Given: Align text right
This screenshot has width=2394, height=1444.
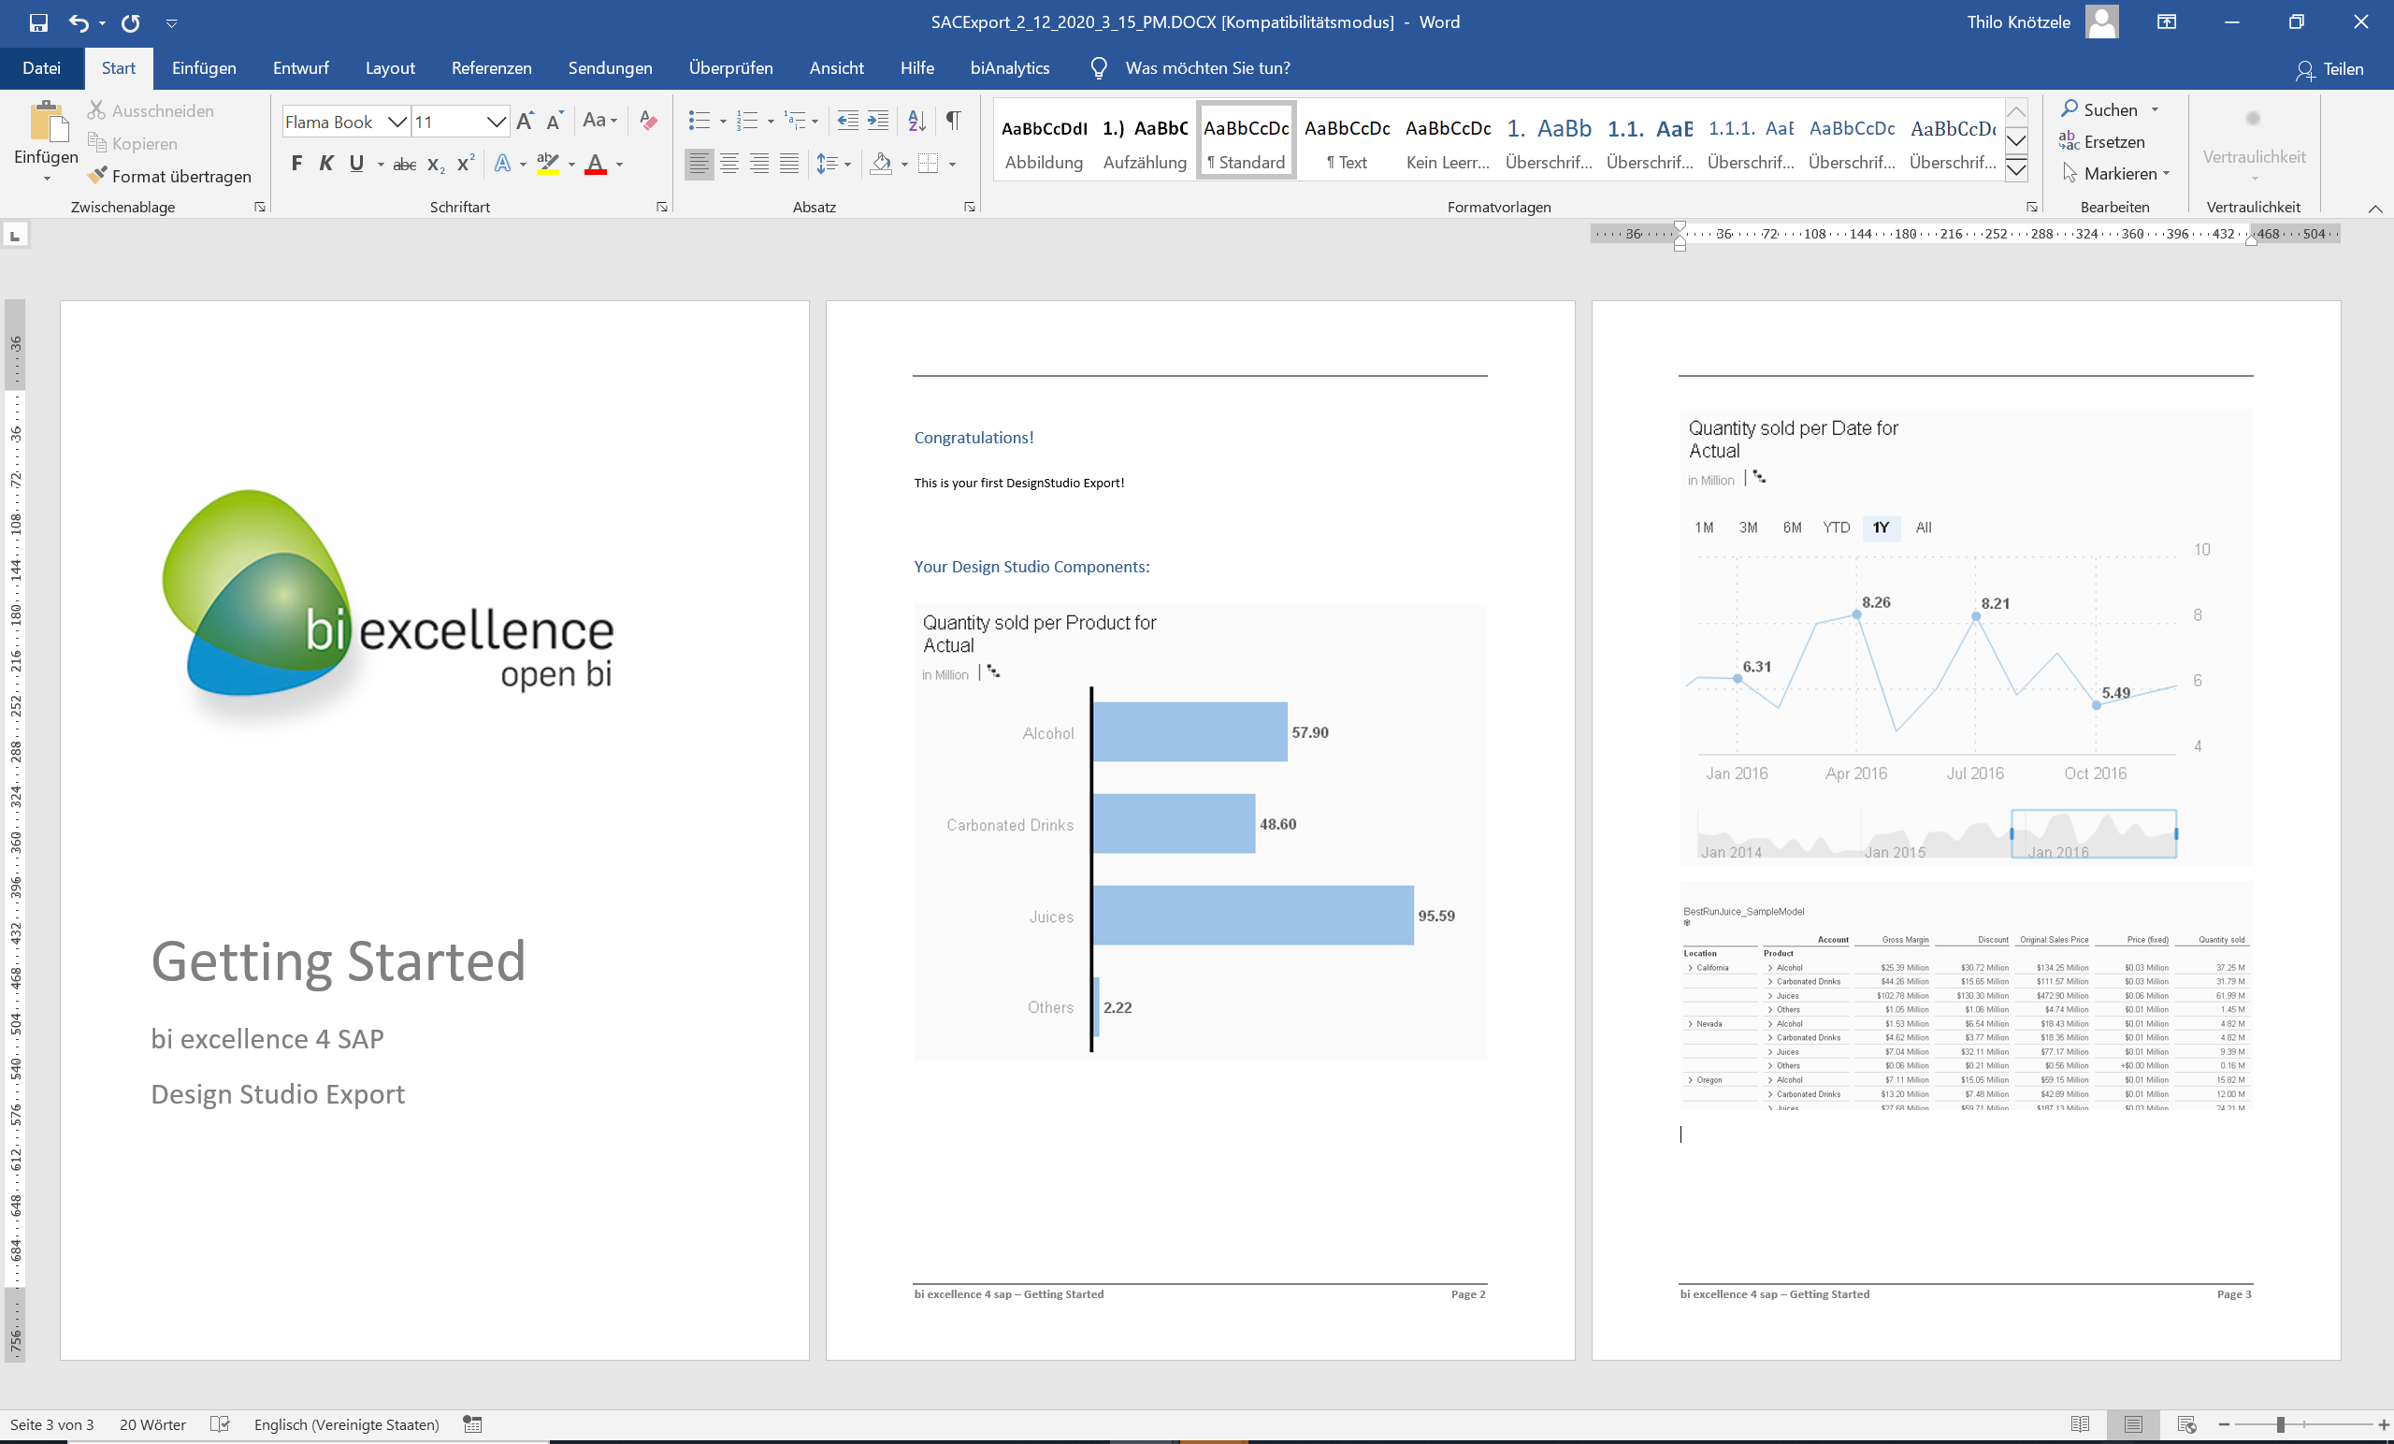Looking at the screenshot, I should (758, 164).
